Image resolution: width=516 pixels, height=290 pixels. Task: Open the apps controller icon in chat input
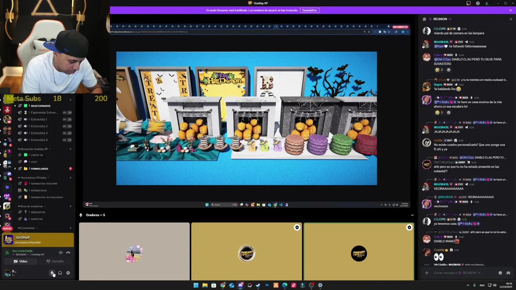pos(508,273)
